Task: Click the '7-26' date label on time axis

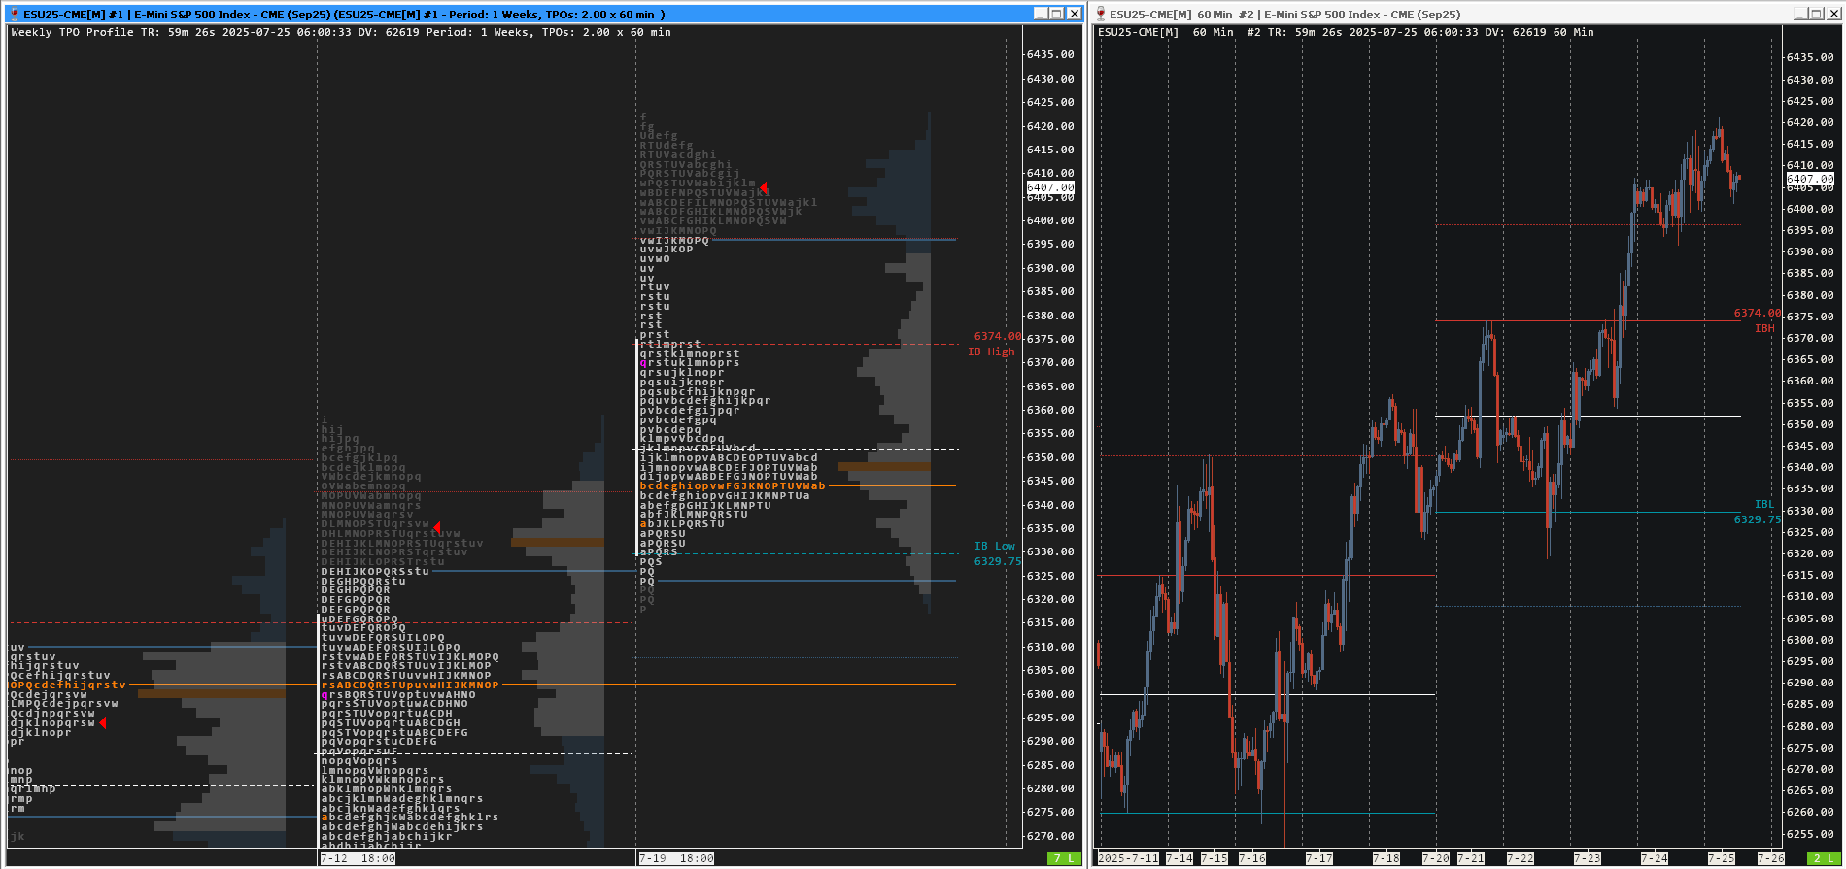Action: pos(1771,858)
